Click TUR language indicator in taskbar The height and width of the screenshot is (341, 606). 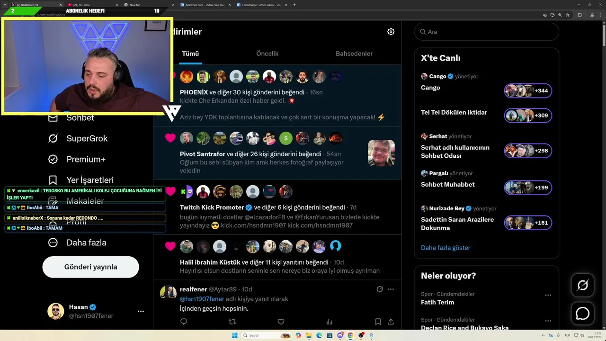567,335
